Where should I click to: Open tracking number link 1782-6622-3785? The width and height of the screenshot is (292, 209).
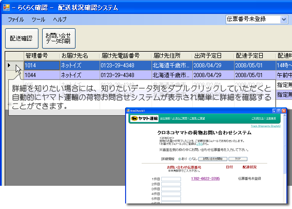tap(205, 178)
